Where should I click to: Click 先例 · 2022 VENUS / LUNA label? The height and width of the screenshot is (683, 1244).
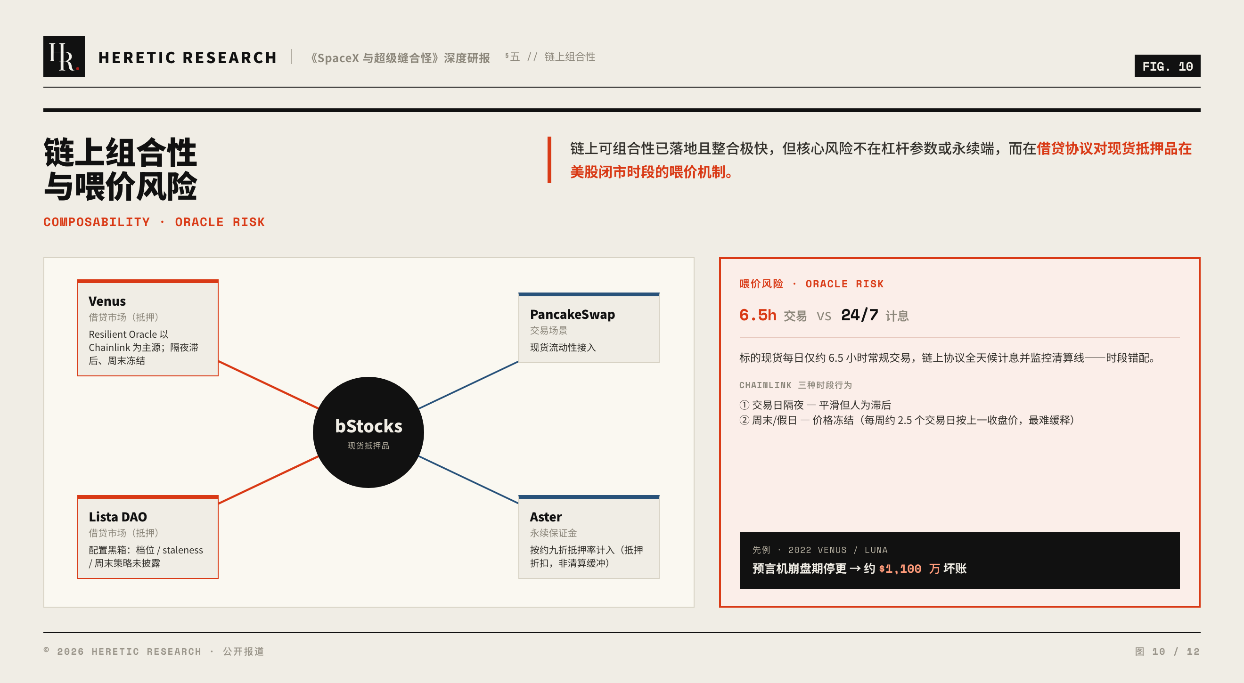coord(819,550)
